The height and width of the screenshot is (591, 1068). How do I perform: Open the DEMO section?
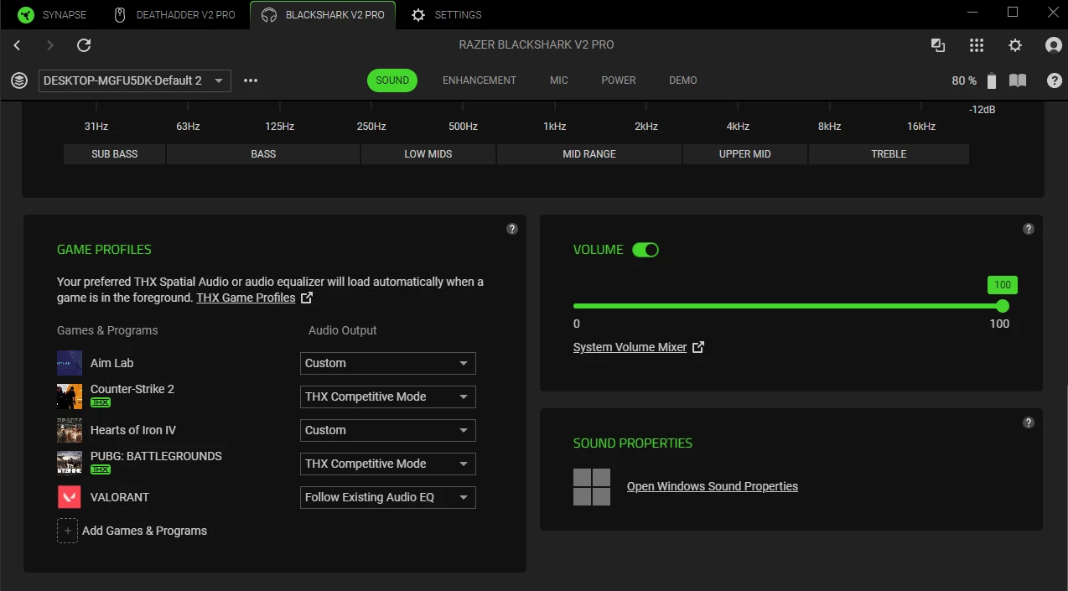coord(683,80)
